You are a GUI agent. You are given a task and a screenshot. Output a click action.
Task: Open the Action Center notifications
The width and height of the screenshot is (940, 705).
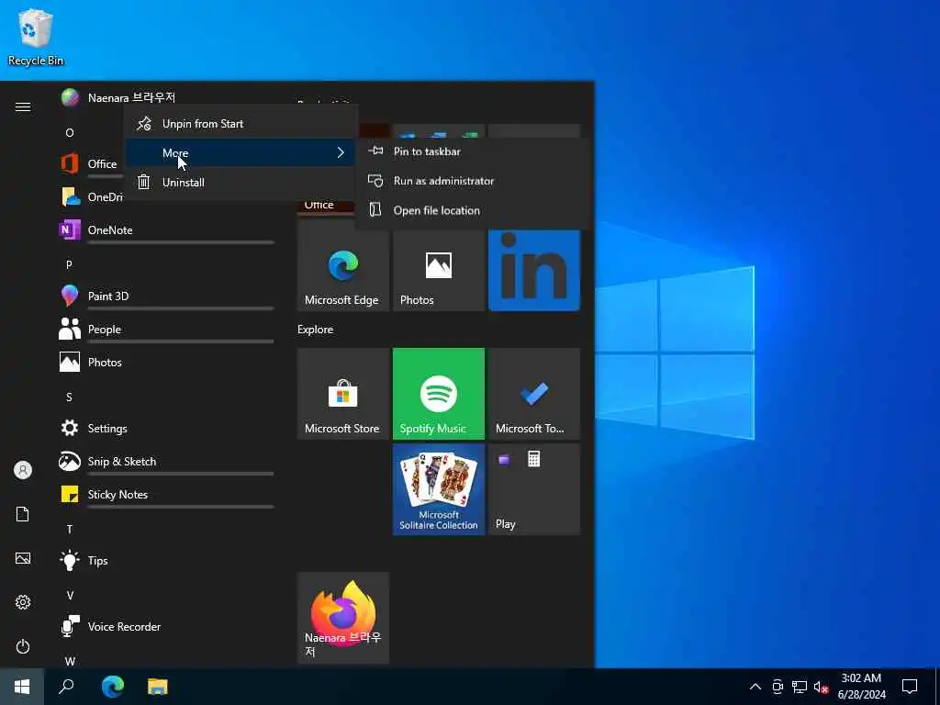tap(910, 687)
